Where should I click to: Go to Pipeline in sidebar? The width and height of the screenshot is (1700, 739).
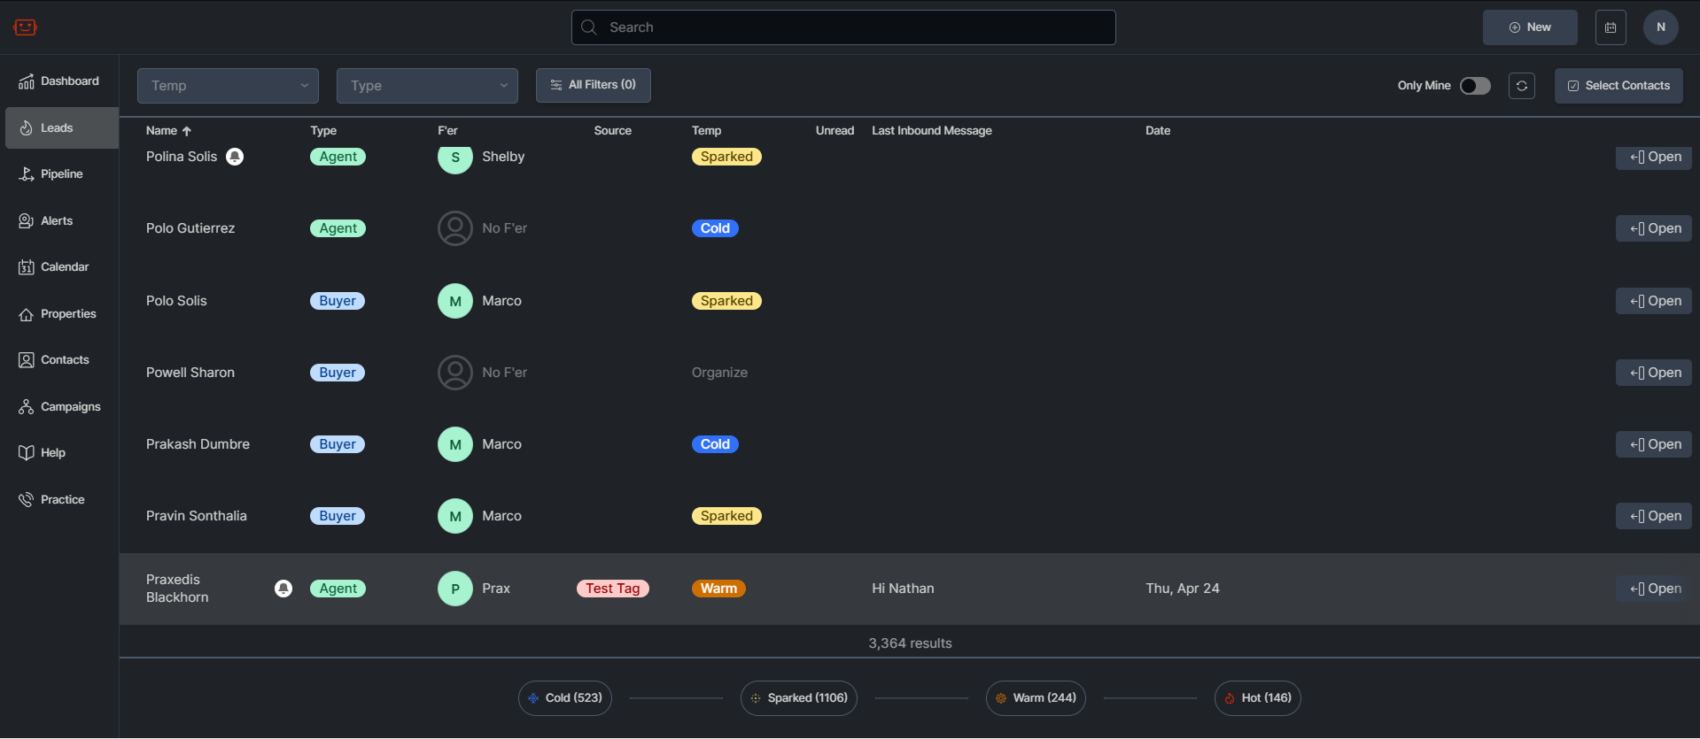click(x=61, y=174)
